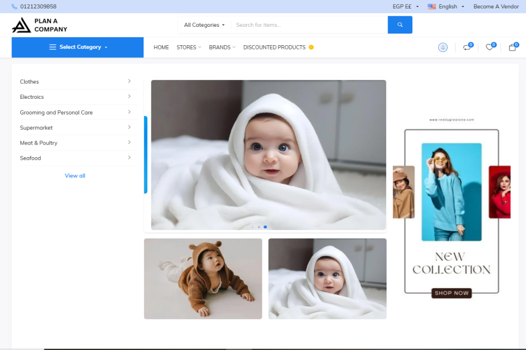
Task: Open the Clothes category
Action: coord(29,81)
